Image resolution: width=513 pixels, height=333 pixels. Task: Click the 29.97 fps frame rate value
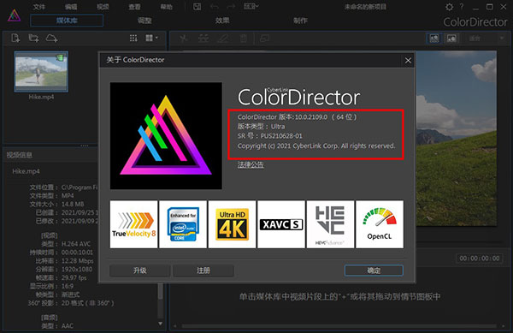74,277
